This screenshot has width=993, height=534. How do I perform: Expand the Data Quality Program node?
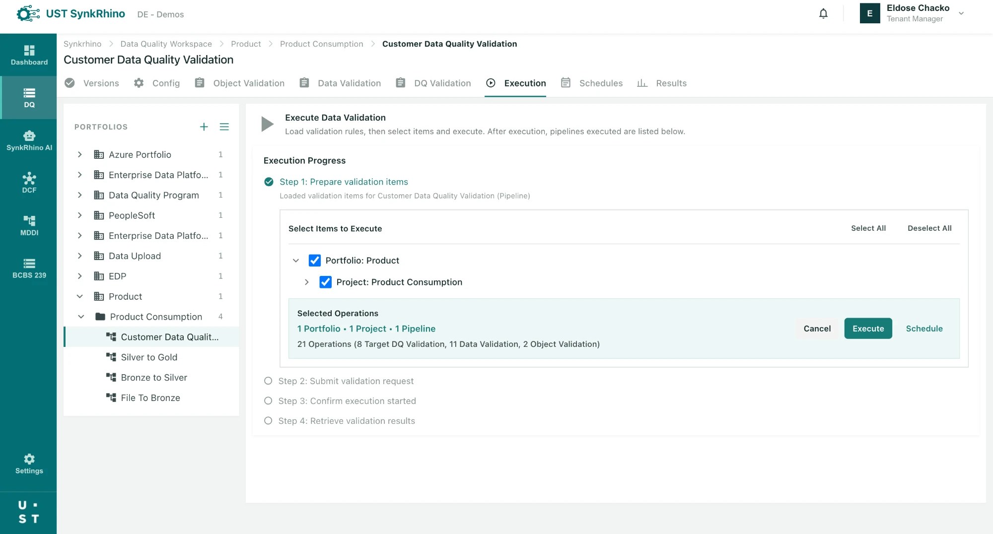click(79, 196)
